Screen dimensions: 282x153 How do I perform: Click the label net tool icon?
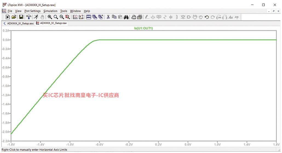[x=159, y=17]
